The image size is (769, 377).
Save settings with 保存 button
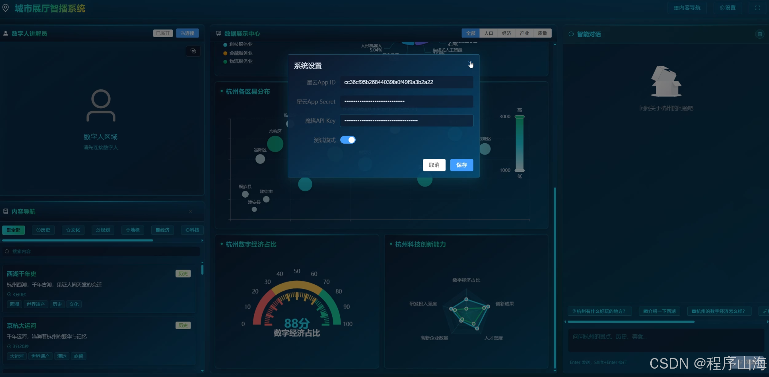tap(462, 165)
